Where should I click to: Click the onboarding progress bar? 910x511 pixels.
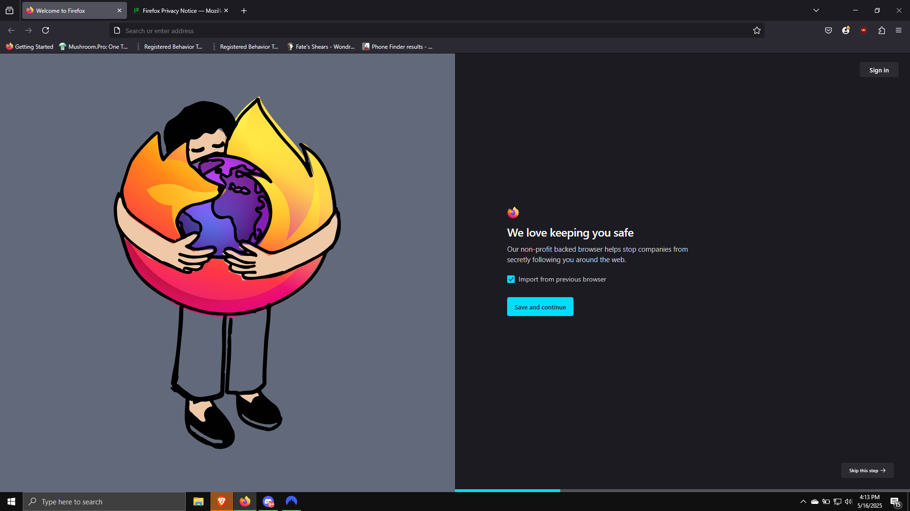point(682,490)
